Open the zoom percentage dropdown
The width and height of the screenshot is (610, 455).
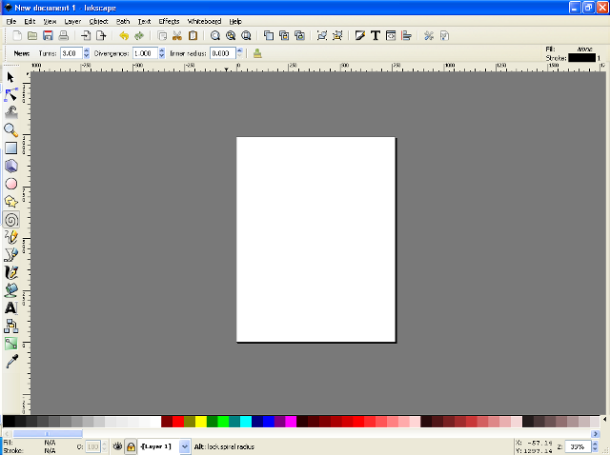click(x=595, y=445)
